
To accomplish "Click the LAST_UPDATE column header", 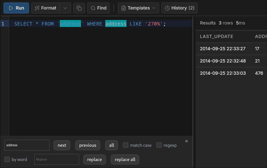I will (x=216, y=36).
